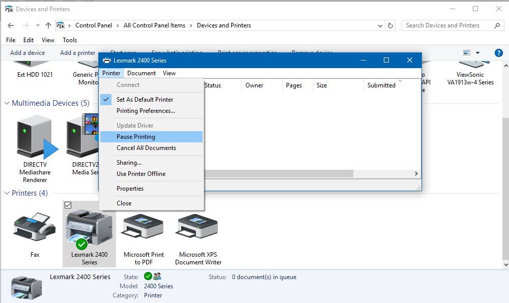Click the Devices and Printers address bar icon
This screenshot has height=303, width=509.
[x=61, y=25]
